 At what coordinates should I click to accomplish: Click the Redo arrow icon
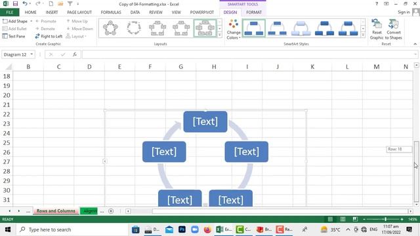click(x=38, y=4)
